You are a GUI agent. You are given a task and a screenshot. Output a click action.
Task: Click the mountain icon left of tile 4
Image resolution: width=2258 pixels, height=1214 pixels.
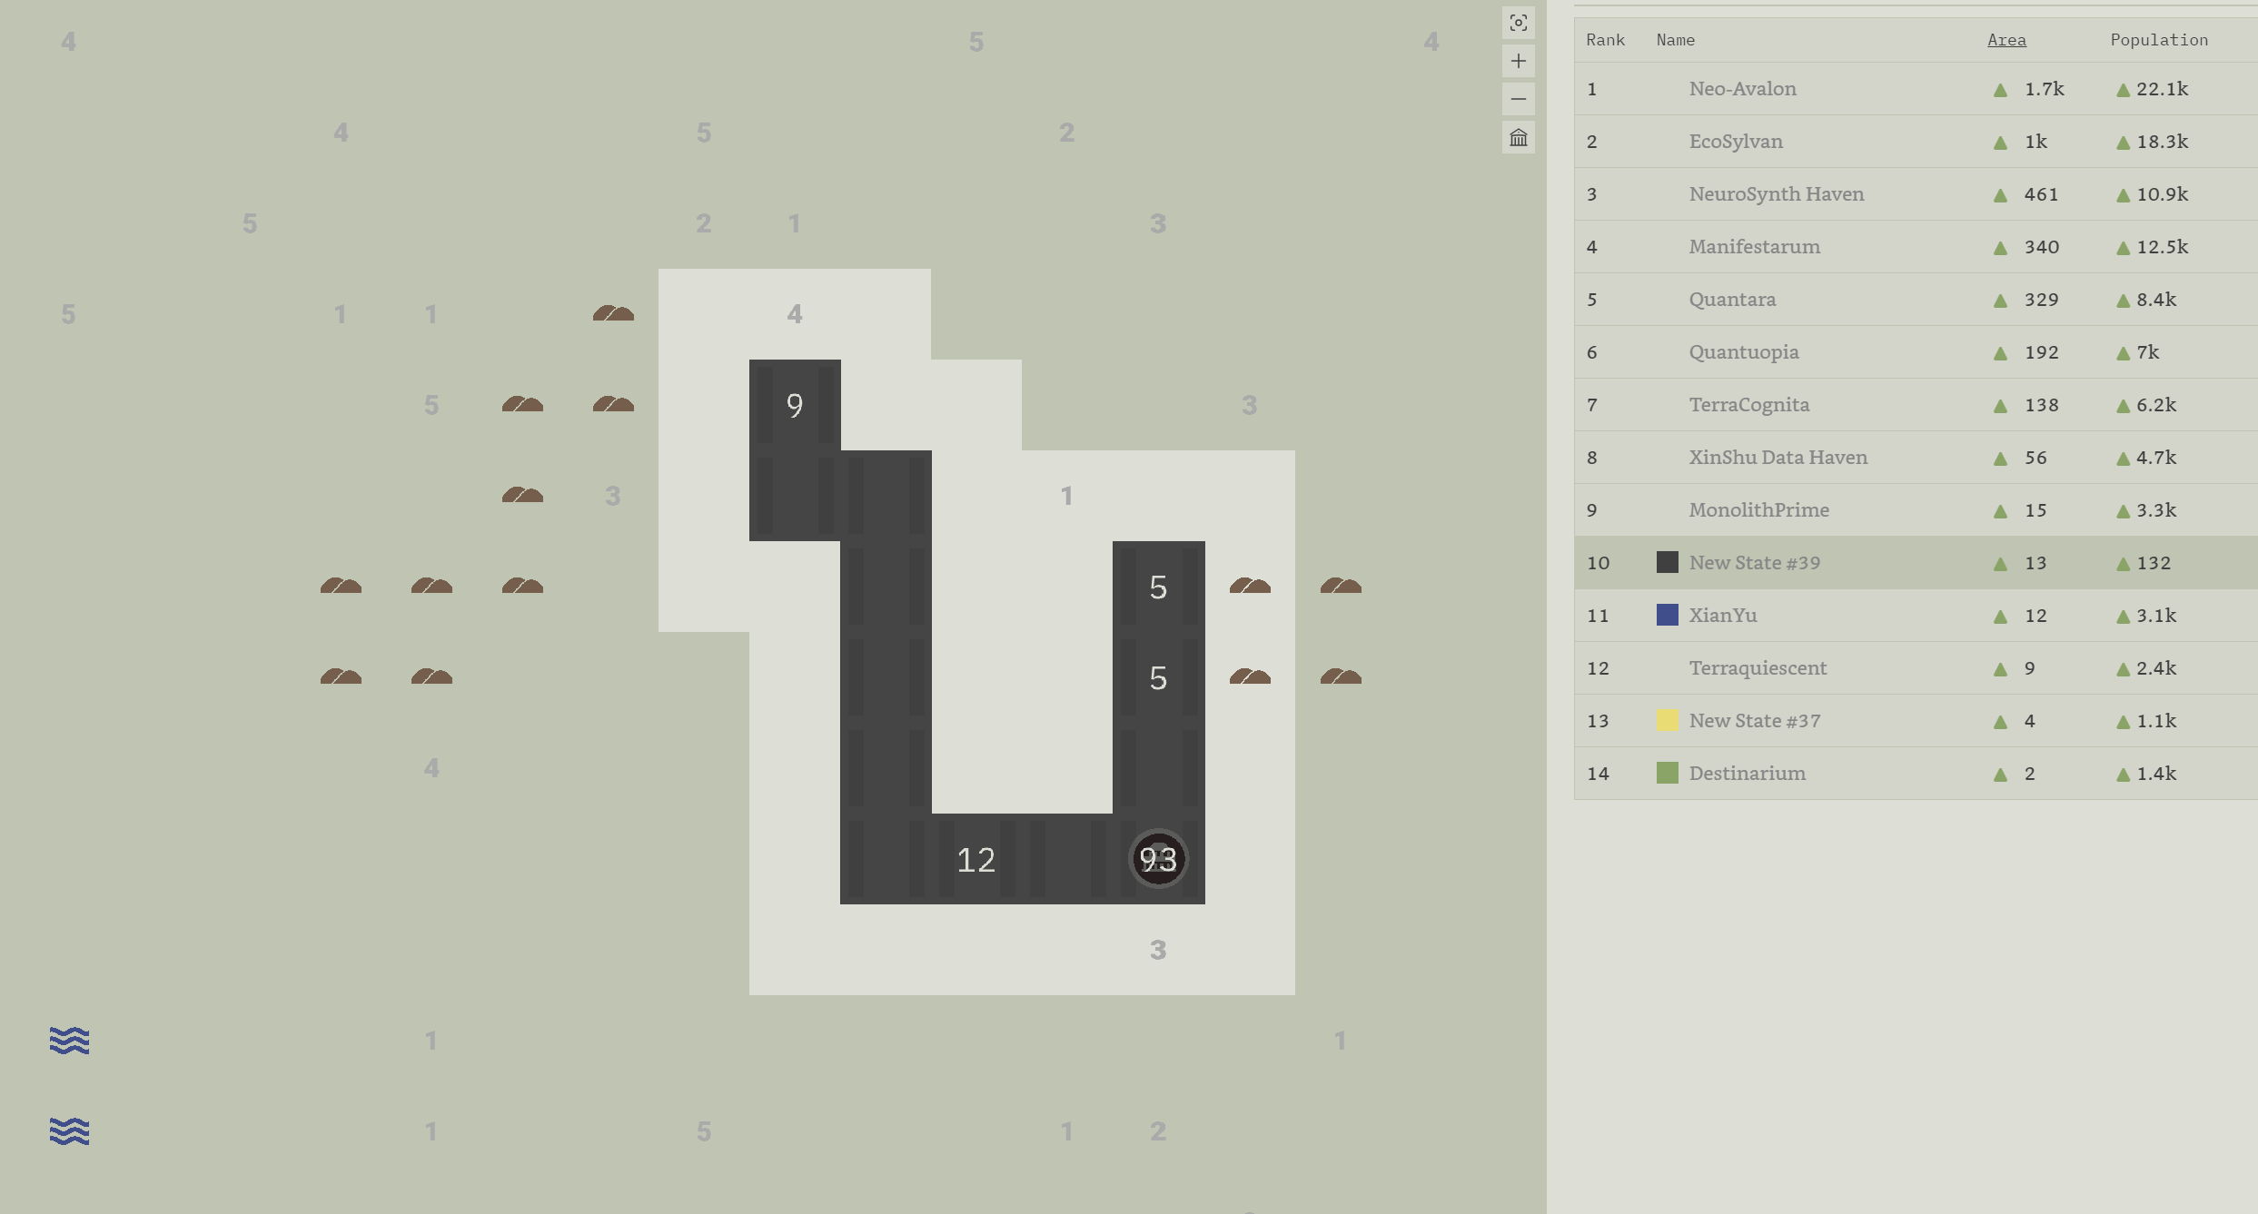pos(613,313)
